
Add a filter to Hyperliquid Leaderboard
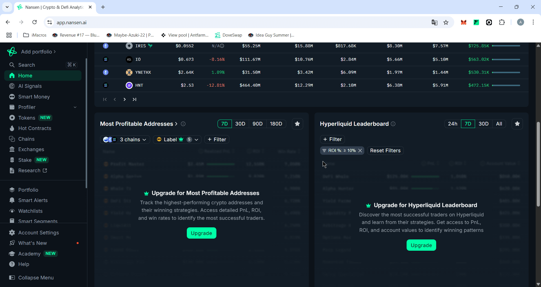coord(332,139)
